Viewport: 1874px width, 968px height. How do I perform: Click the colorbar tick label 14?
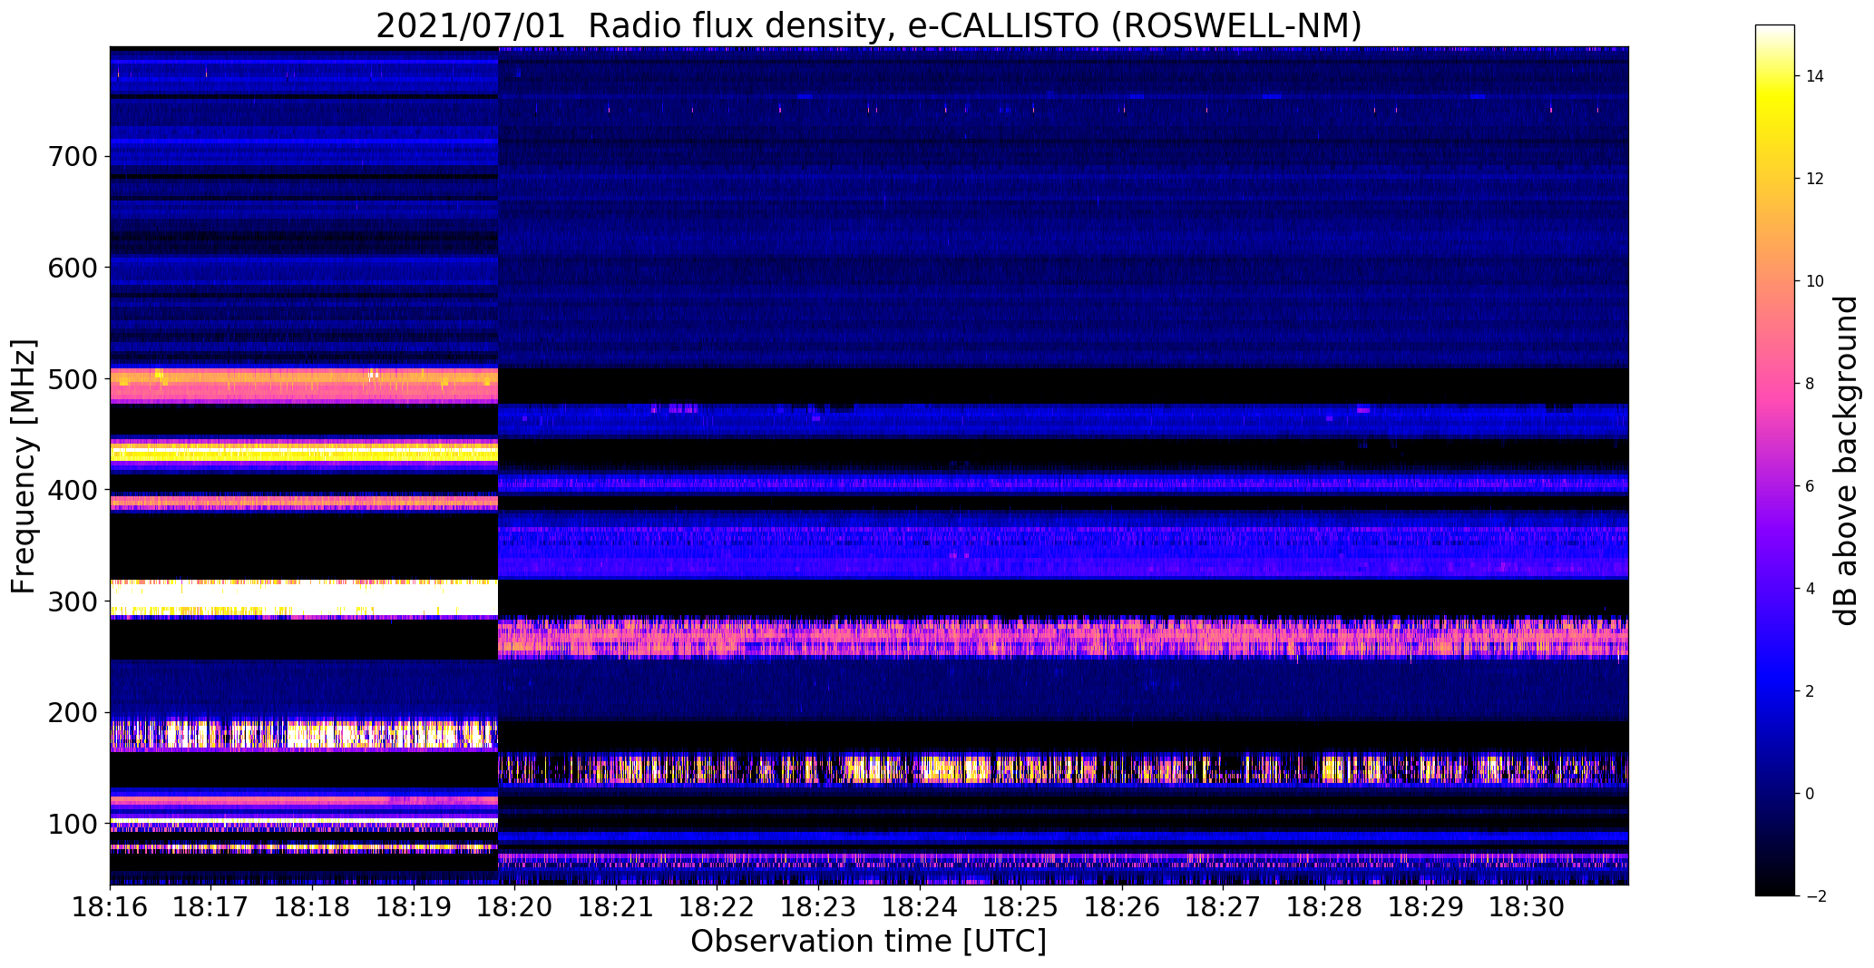(1815, 76)
